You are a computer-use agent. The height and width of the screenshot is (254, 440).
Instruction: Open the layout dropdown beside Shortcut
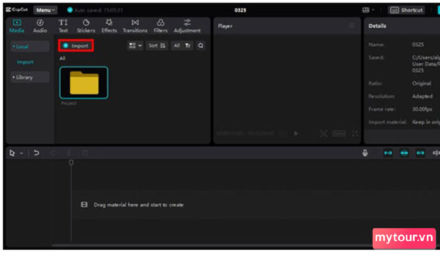click(368, 10)
